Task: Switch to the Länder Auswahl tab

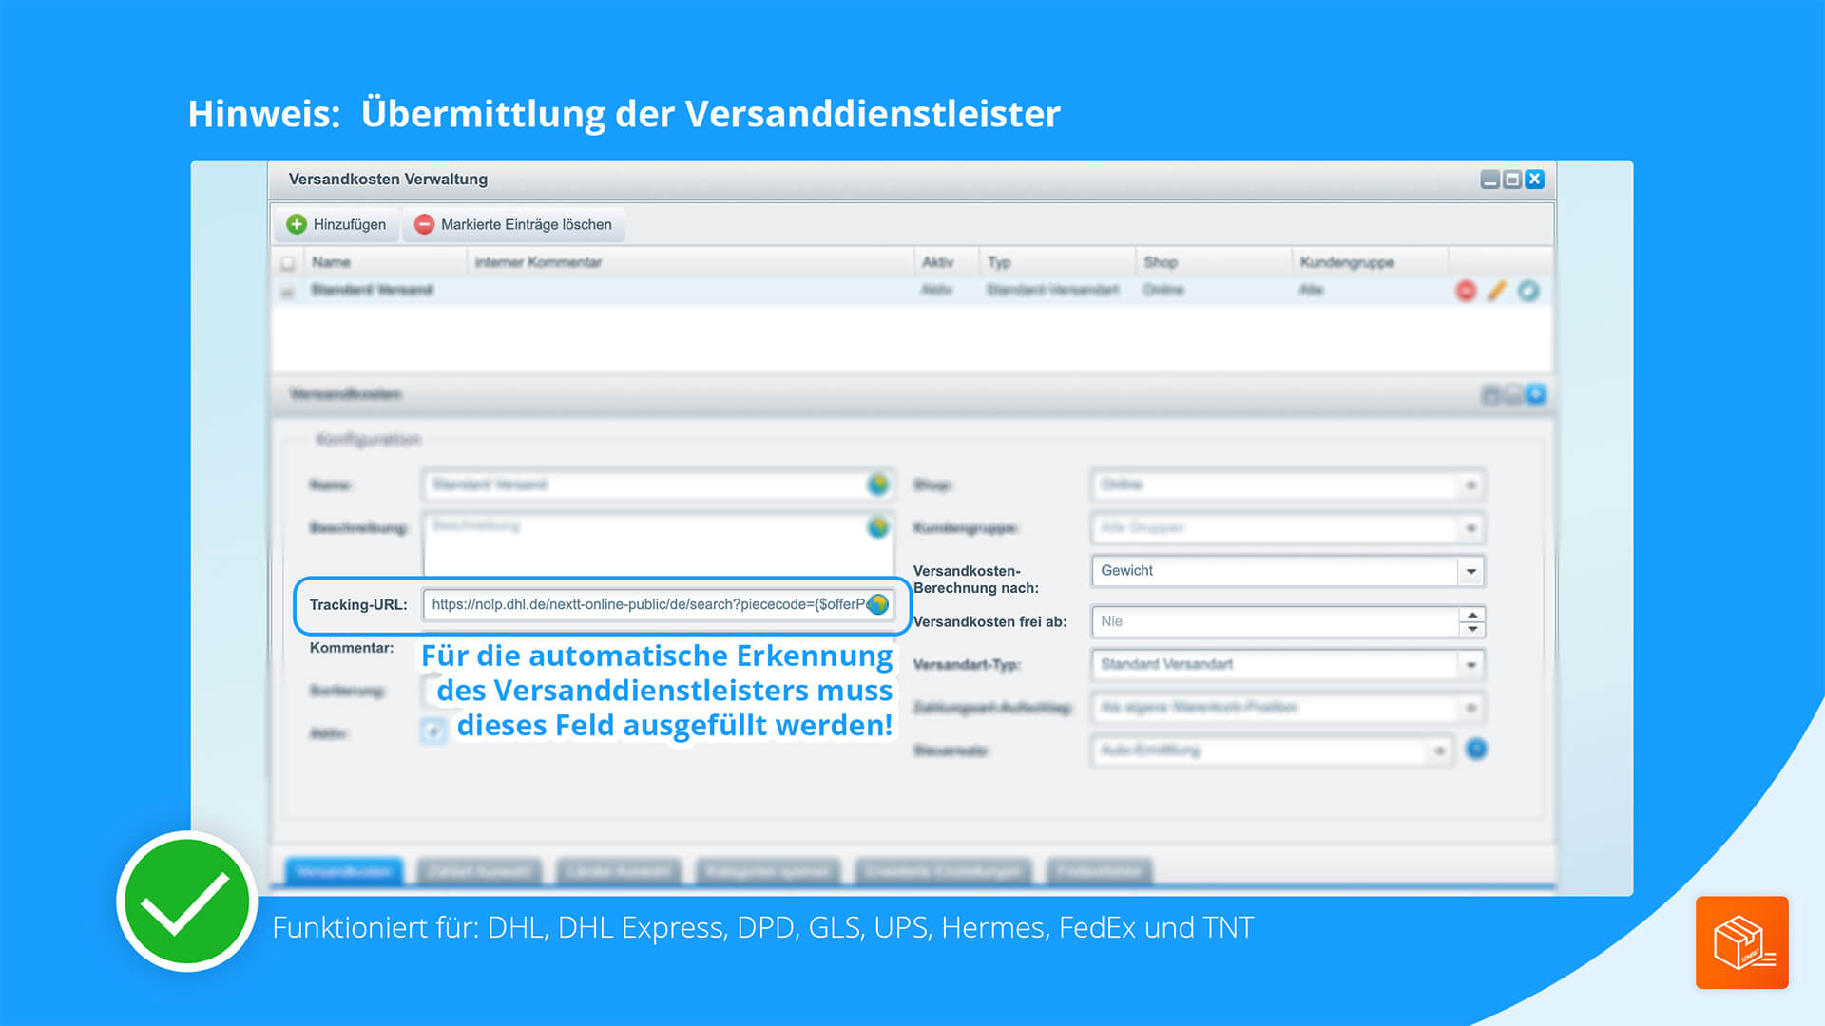Action: 619,871
